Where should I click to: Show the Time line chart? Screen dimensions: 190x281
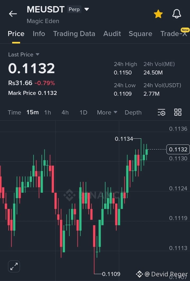(14, 112)
